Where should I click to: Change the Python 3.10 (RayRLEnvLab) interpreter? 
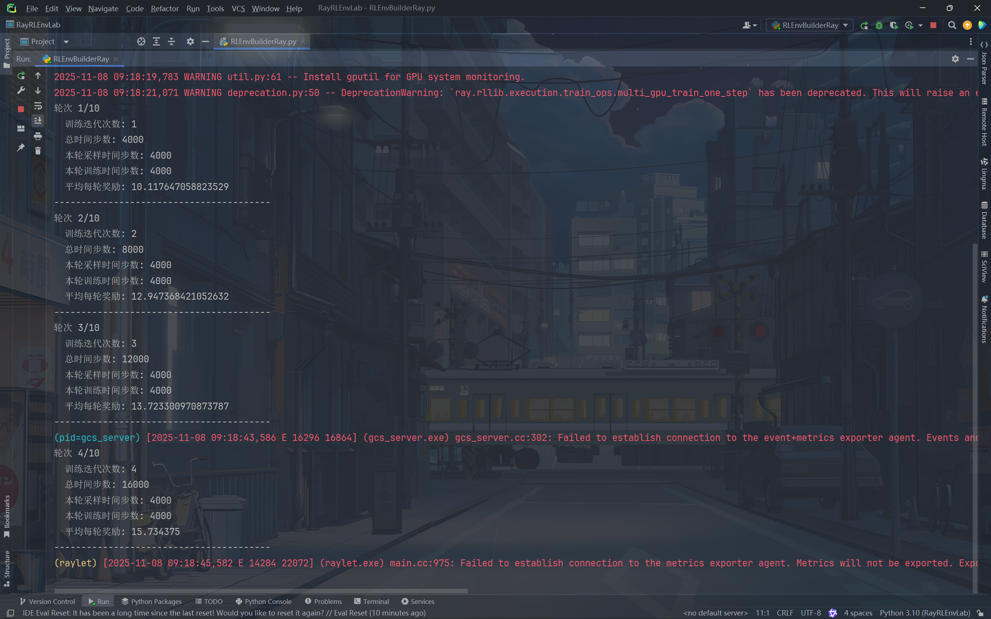tap(925, 613)
